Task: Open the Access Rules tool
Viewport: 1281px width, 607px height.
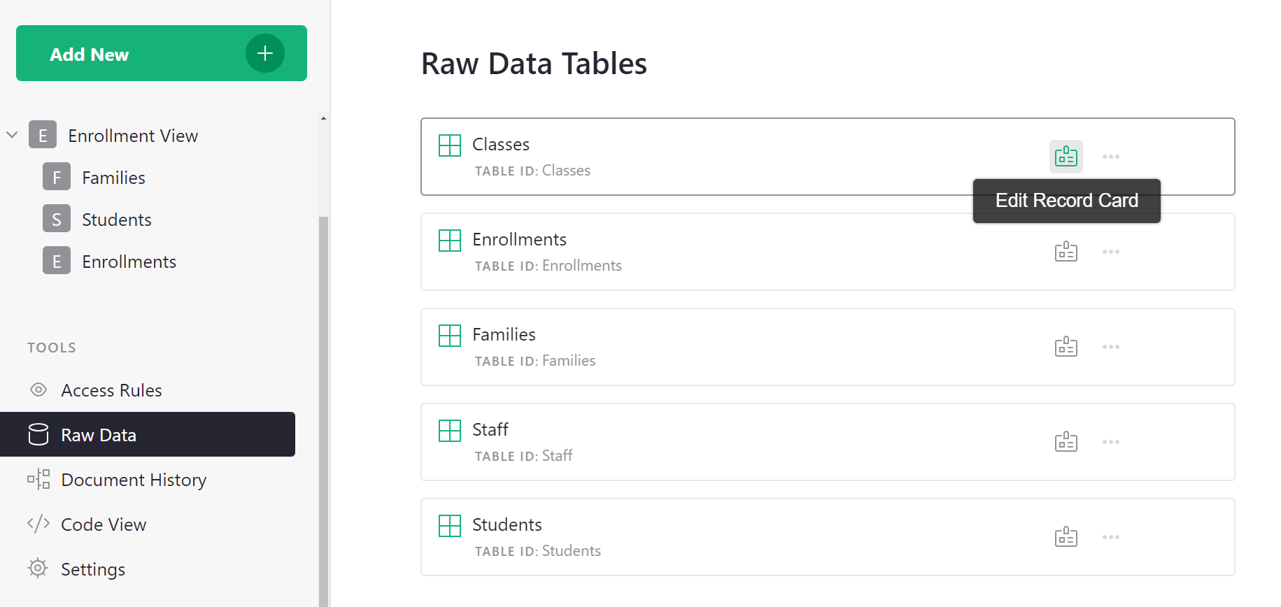Action: click(x=111, y=390)
